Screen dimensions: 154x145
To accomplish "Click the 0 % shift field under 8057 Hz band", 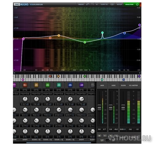I will [70, 137].
